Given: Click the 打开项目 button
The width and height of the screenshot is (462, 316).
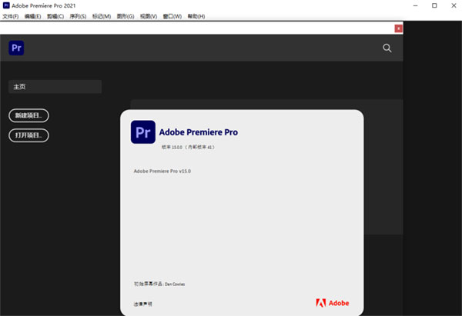Looking at the screenshot, I should (x=29, y=135).
